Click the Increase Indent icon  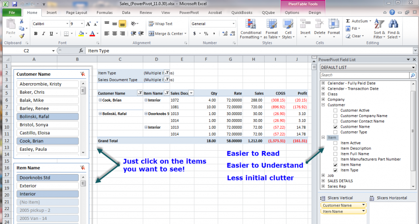[141, 34]
